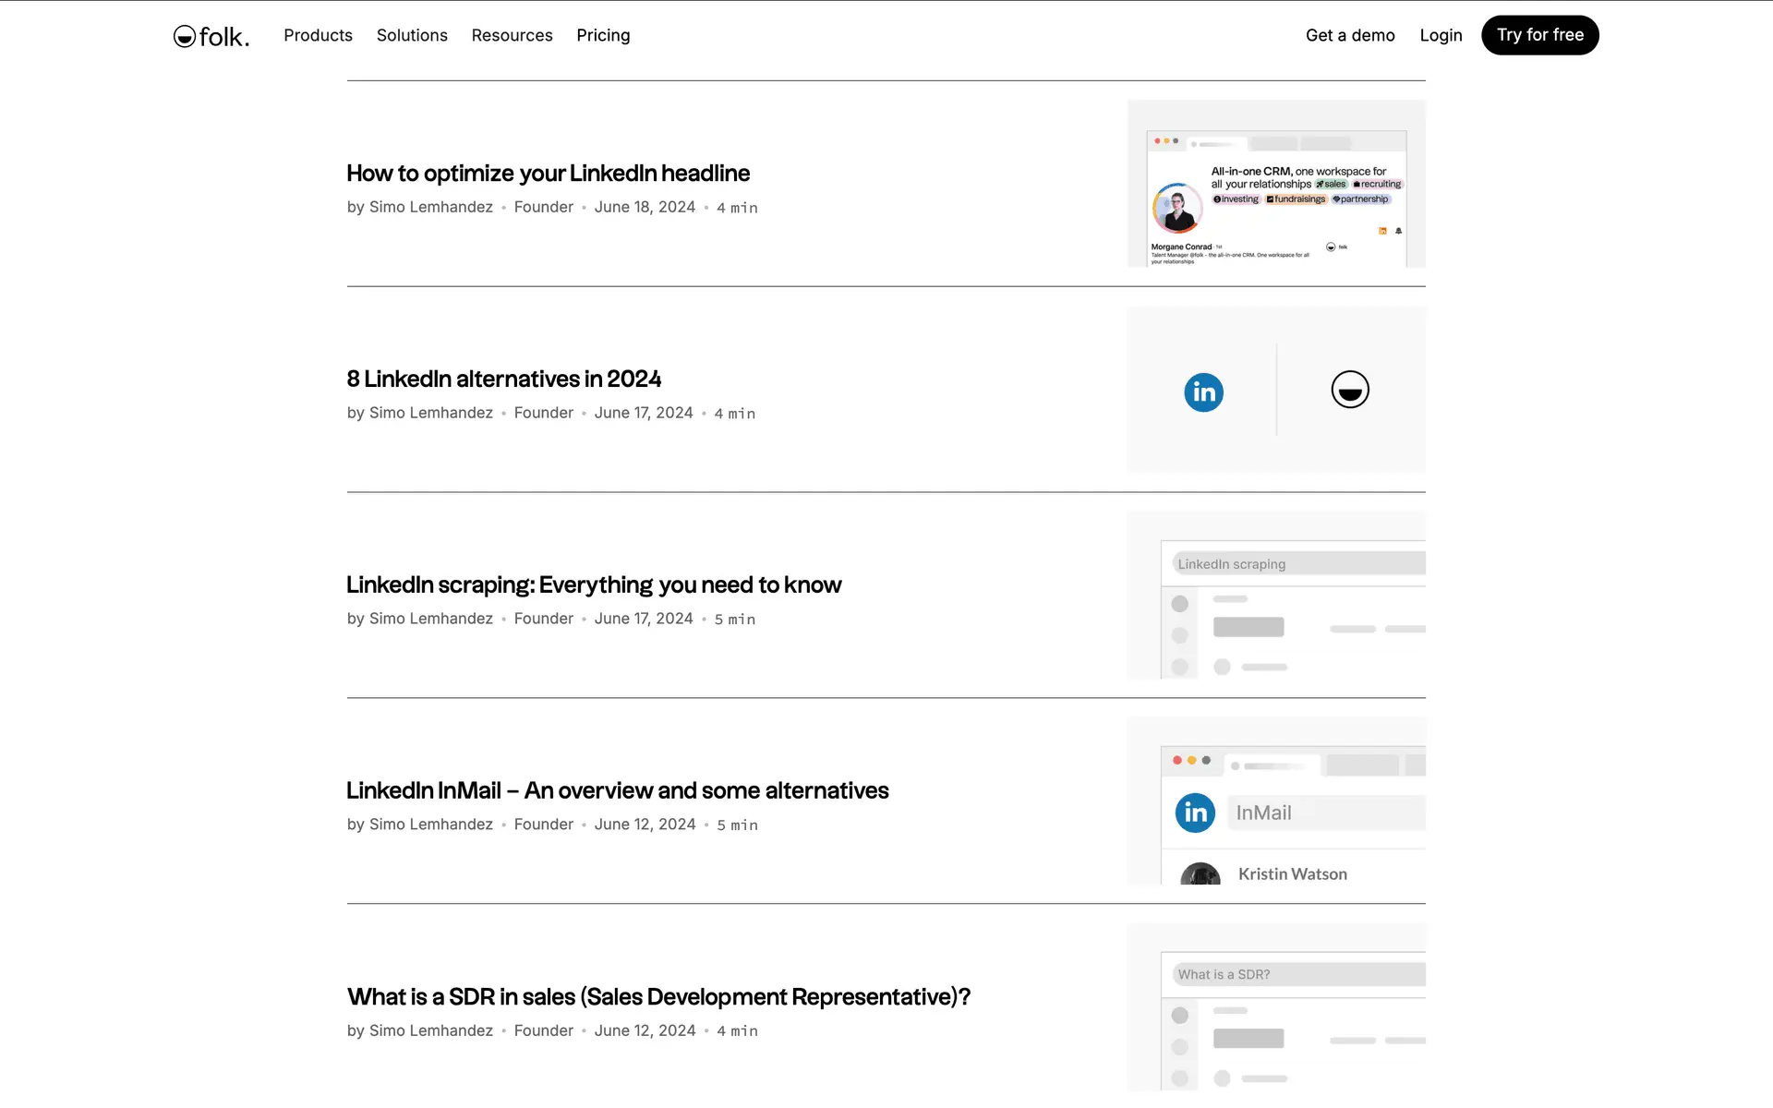Open What is a SDR in sales article
This screenshot has width=1773, height=1108.
pos(658,997)
